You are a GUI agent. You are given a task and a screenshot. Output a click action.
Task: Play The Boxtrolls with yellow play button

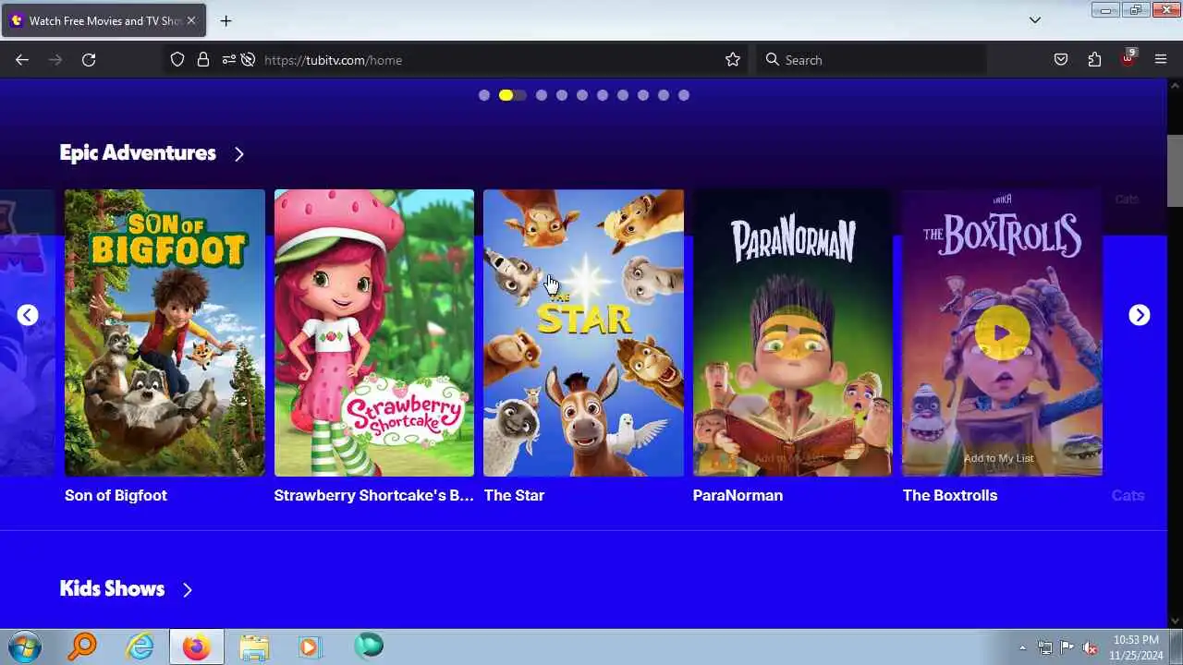[x=1002, y=332]
